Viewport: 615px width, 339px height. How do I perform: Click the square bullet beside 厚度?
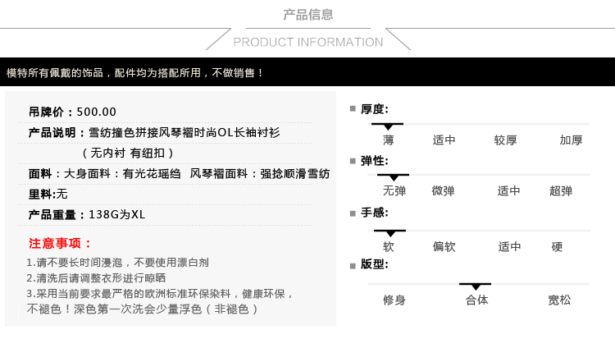point(353,109)
